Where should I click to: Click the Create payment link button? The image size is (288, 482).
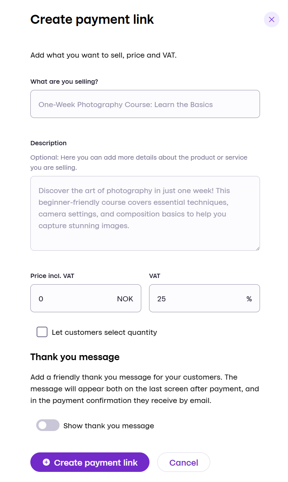tap(90, 462)
